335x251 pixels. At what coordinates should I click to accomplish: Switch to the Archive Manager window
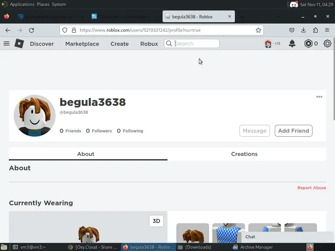click(x=253, y=247)
